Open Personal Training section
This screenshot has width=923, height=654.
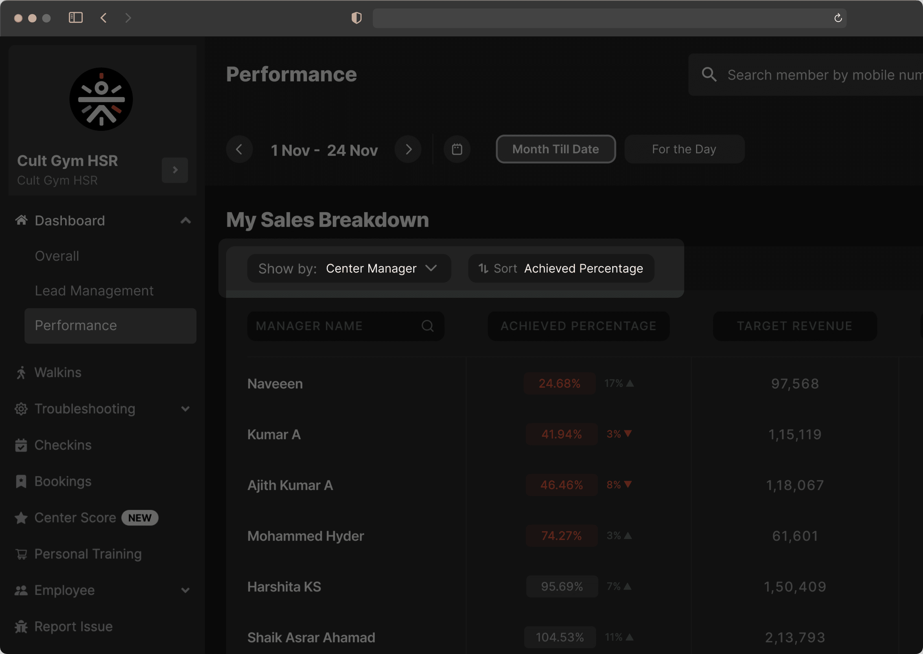(88, 554)
